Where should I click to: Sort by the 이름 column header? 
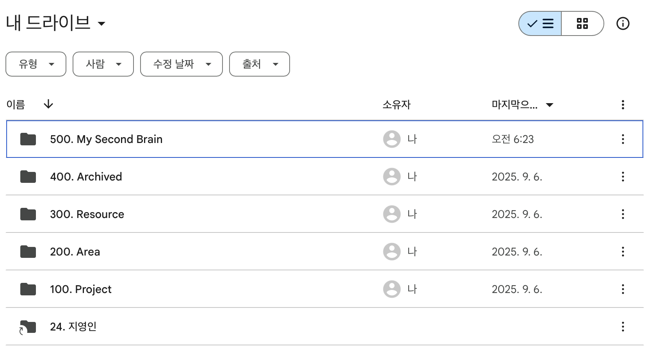coord(16,105)
